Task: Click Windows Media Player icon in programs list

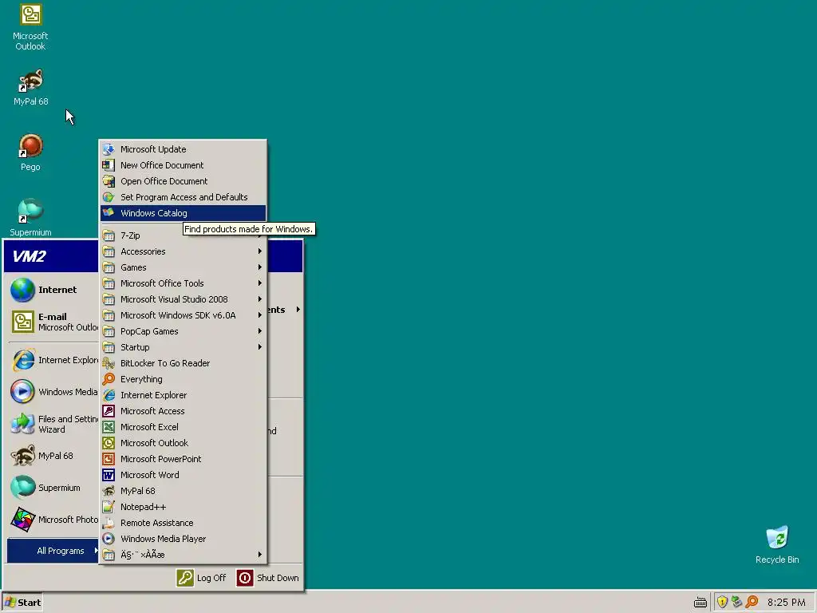Action: (109, 539)
